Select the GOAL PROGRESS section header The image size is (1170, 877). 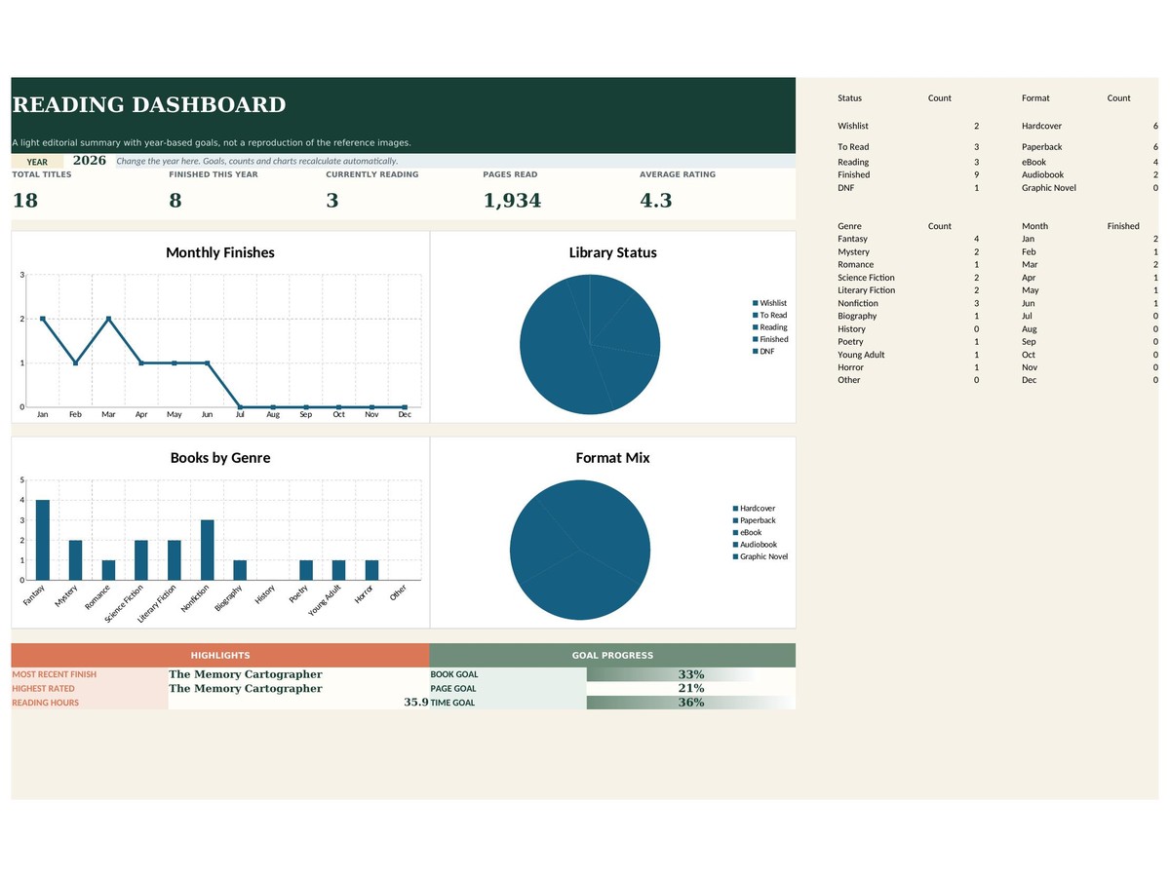click(x=612, y=656)
